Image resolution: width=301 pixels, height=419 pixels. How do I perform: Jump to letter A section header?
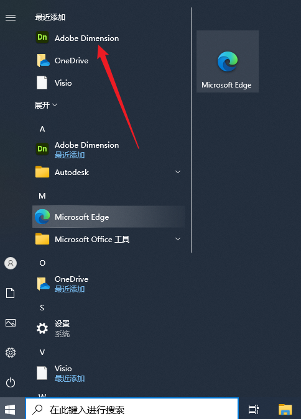tap(42, 129)
